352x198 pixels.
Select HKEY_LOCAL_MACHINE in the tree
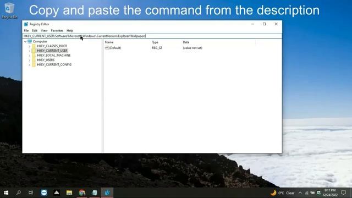pyautogui.click(x=54, y=55)
